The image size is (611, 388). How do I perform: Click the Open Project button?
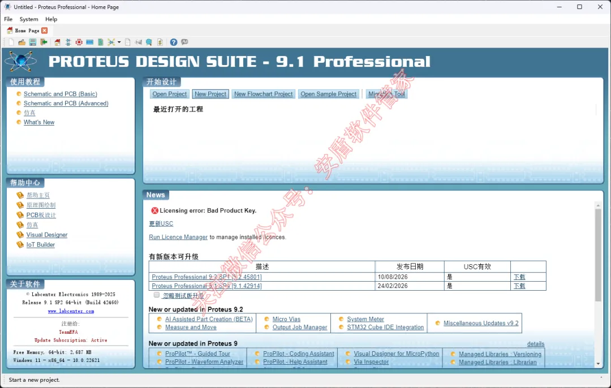(170, 94)
